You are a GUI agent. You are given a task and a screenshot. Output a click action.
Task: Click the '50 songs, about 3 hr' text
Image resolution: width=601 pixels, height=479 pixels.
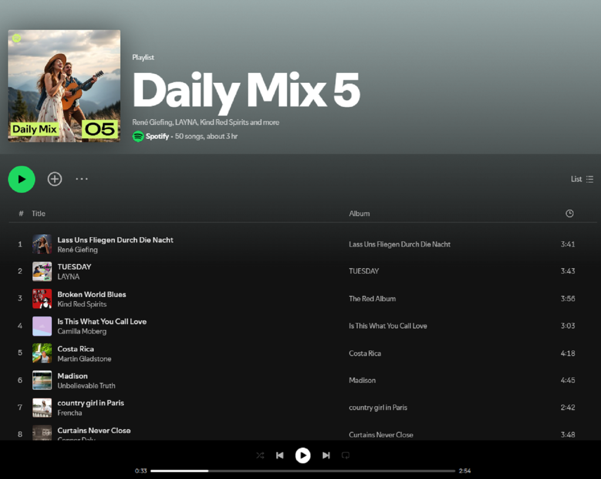pos(206,136)
